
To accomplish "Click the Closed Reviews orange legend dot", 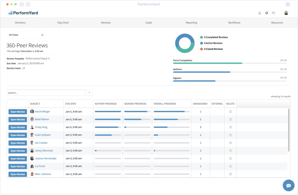I will coord(201,49).
